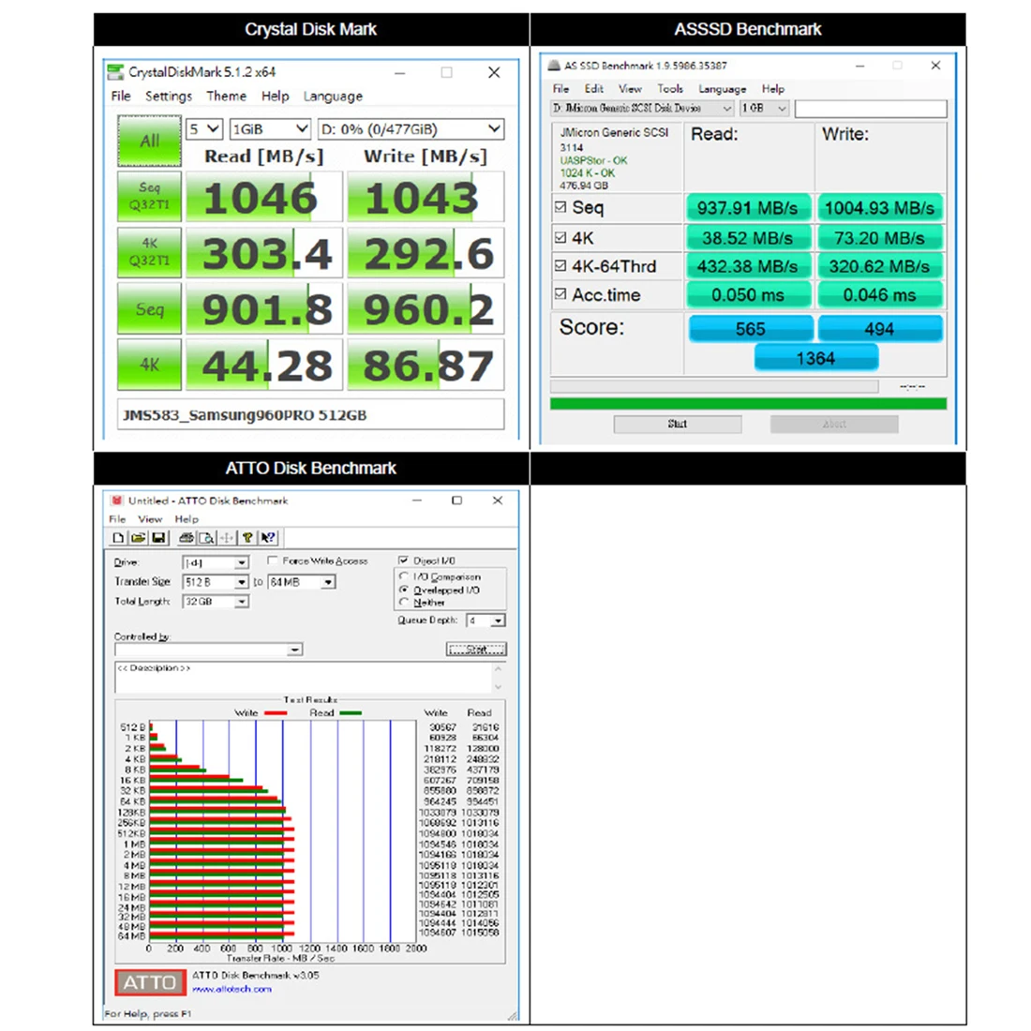Click the Start button in ATTO Disk Benchmark

click(x=476, y=650)
